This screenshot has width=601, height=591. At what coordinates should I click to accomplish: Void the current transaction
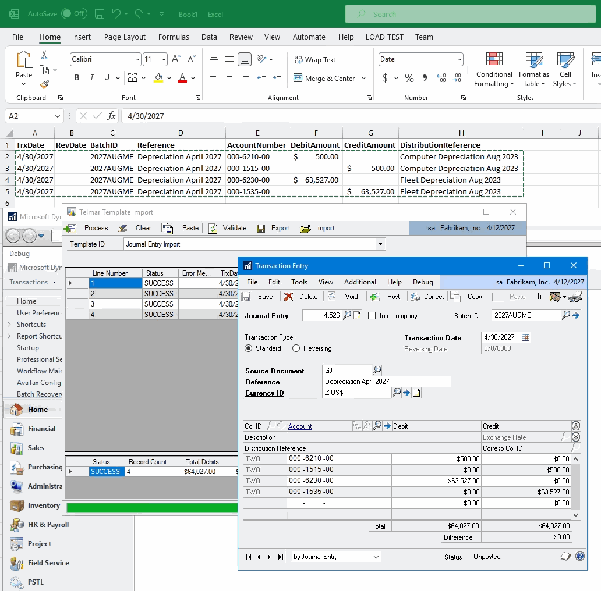click(x=351, y=297)
